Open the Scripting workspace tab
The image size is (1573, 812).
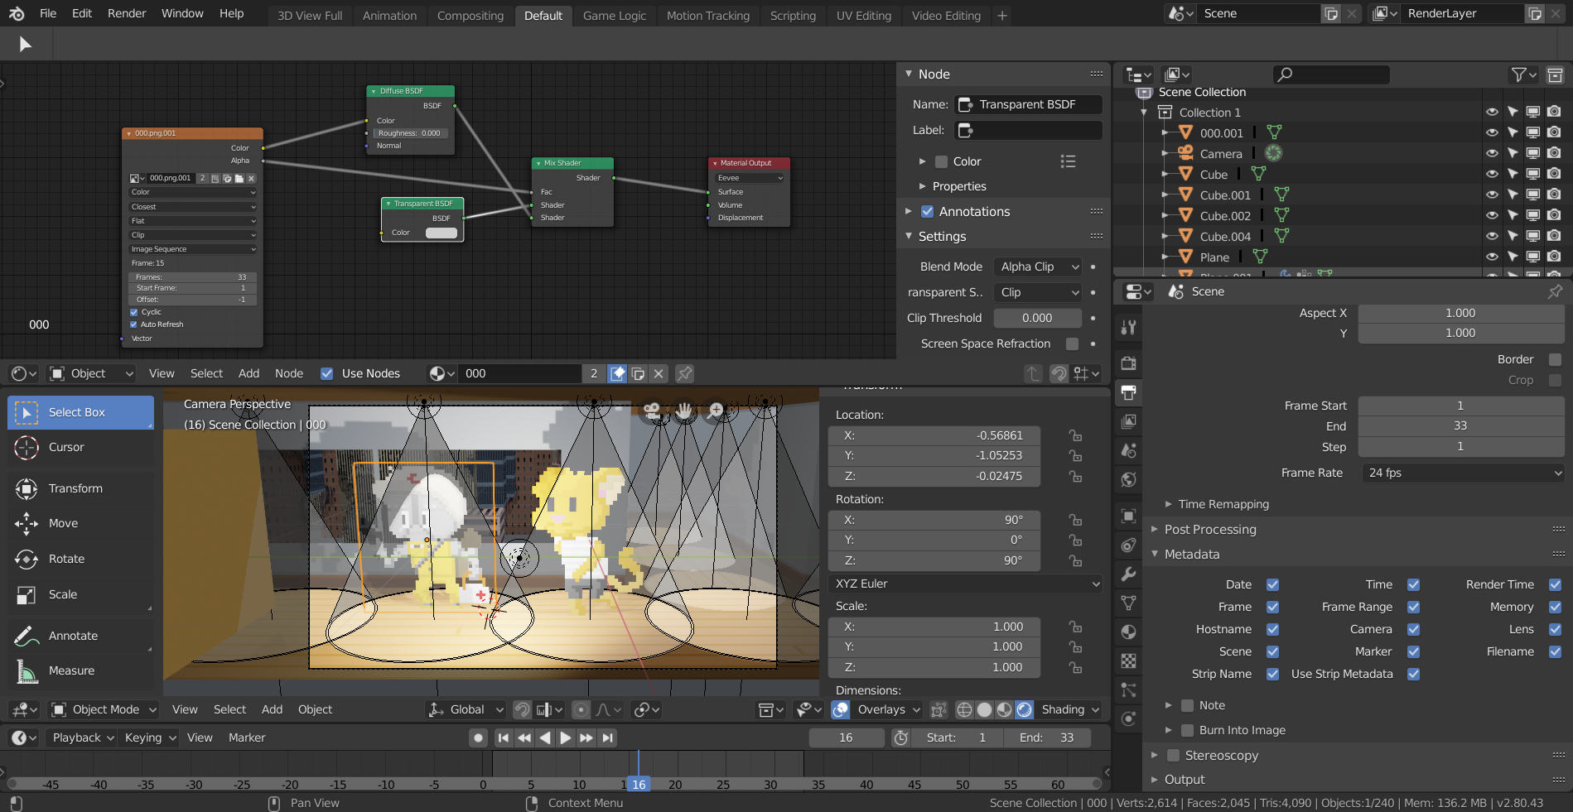click(x=793, y=16)
